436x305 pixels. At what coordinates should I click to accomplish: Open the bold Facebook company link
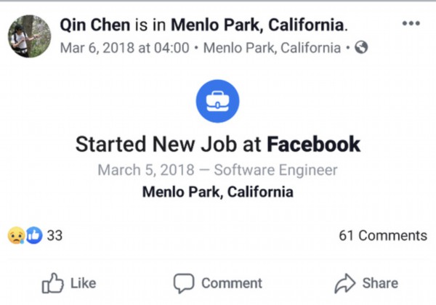313,144
